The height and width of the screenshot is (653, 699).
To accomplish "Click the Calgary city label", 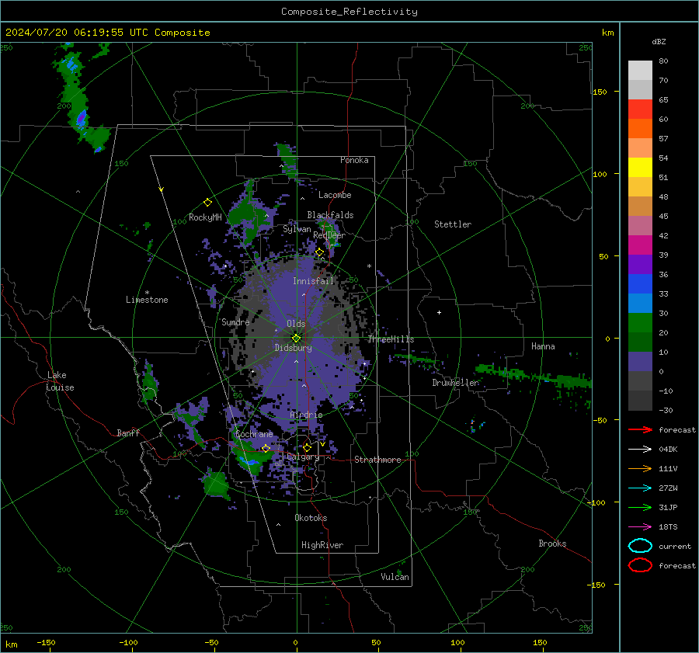I will tap(303, 457).
